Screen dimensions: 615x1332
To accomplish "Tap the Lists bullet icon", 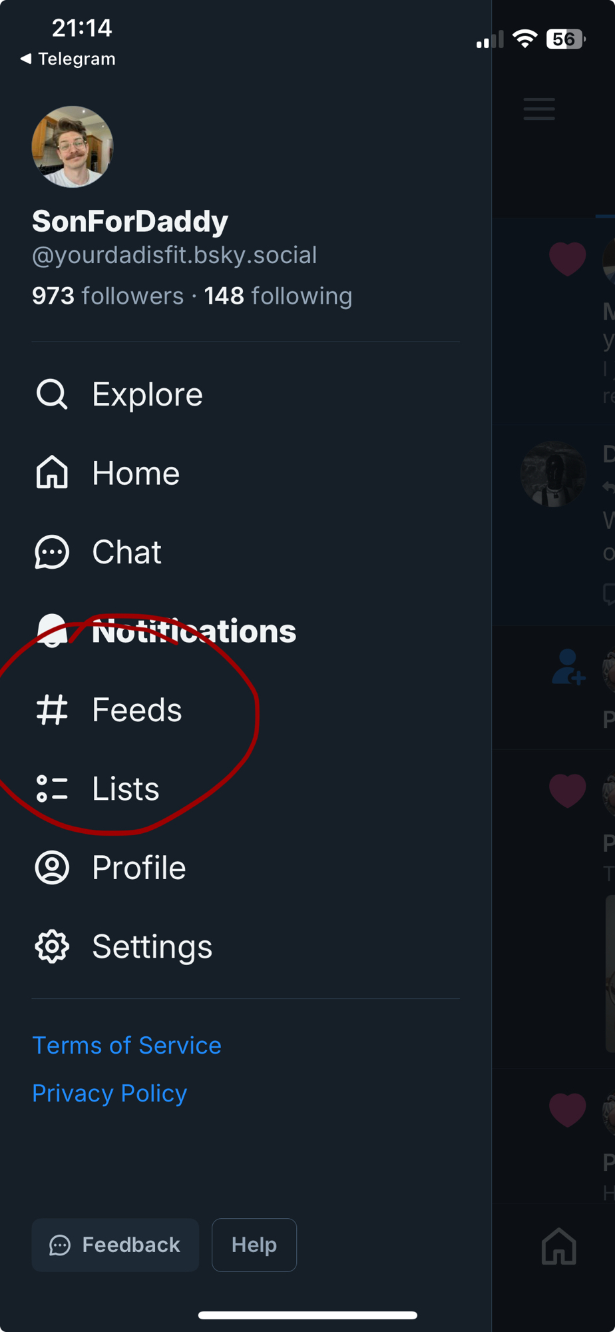I will (x=52, y=789).
